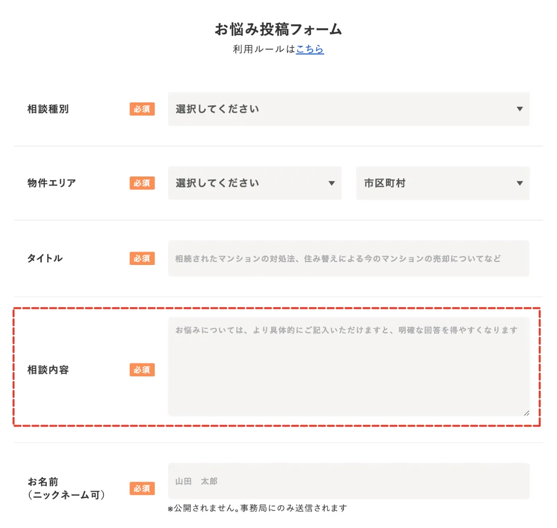557x528 pixels.
Task: Click the arrow icon in the prefecture selector
Action: [332, 183]
